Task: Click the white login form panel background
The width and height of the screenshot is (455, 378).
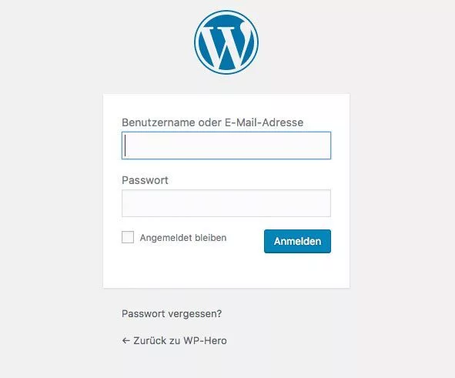Action: [226, 271]
